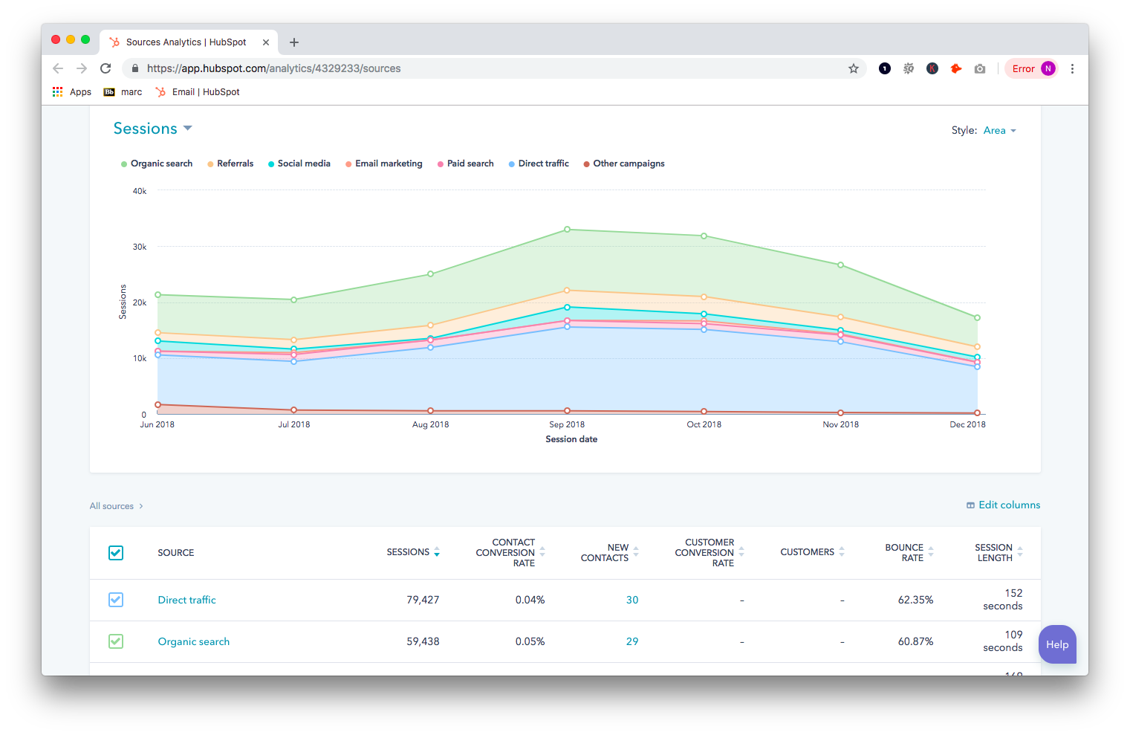Open the Email HubSpot bookmark

(x=198, y=92)
